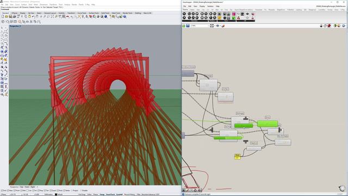Click Help globe icon in Rhino toolbar
The height and width of the screenshot is (196, 348).
click(x=125, y=16)
